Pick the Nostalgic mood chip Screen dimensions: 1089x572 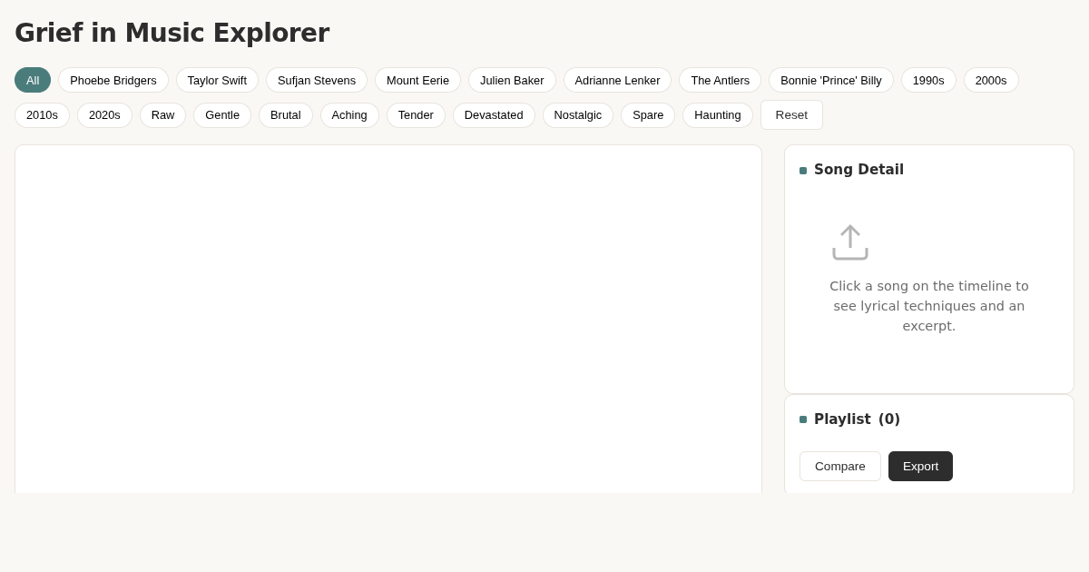coord(578,115)
